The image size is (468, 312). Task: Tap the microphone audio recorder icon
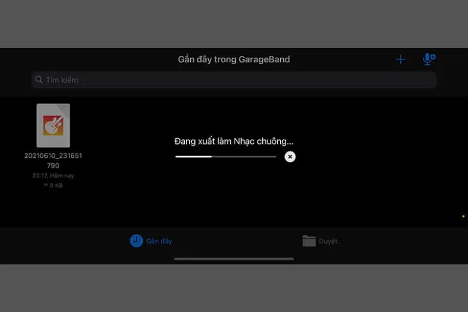pyautogui.click(x=428, y=59)
